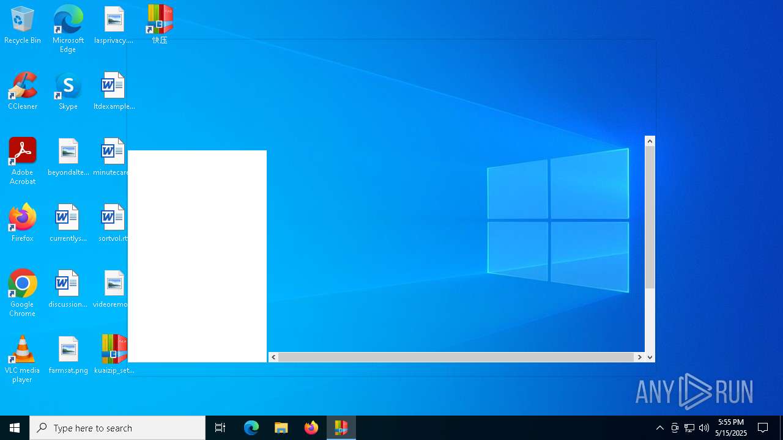Select the lasprivacy image file icon

point(114,24)
